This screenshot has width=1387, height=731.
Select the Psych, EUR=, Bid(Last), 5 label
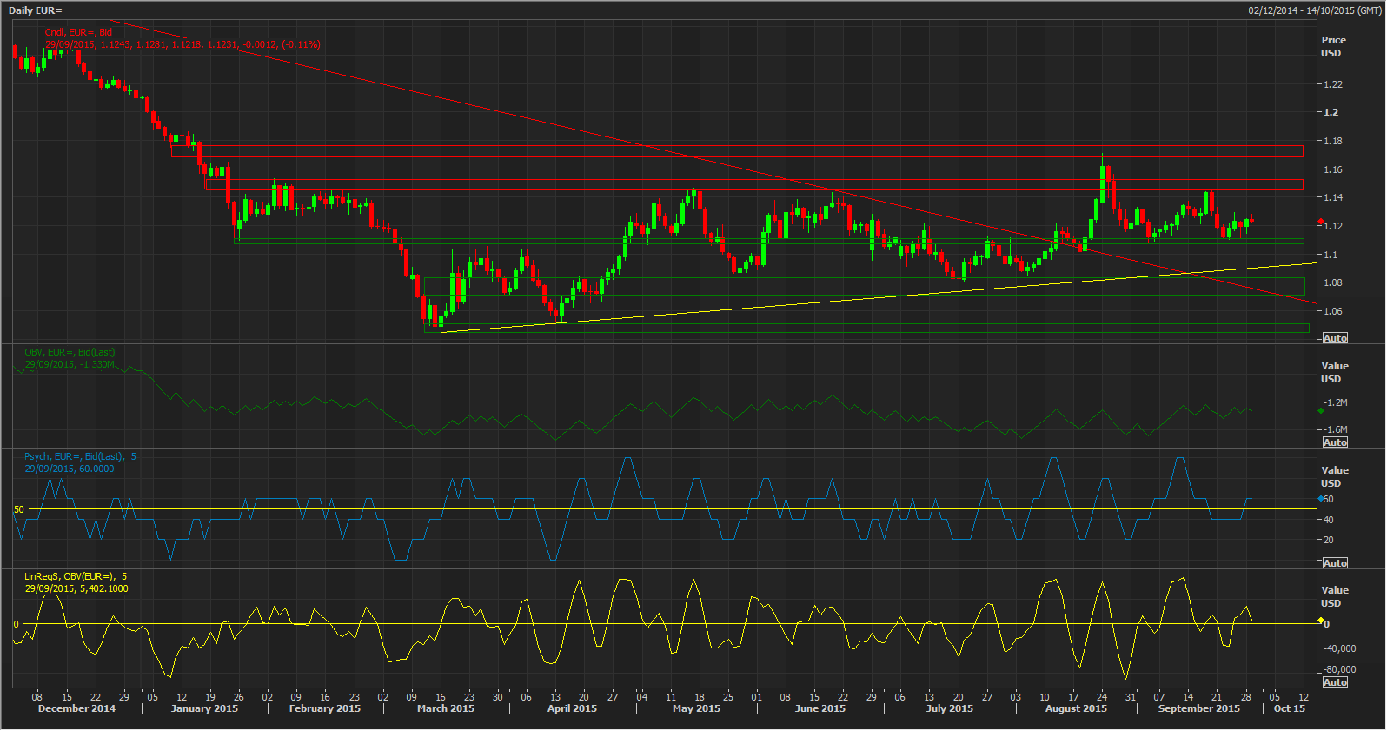(x=80, y=456)
